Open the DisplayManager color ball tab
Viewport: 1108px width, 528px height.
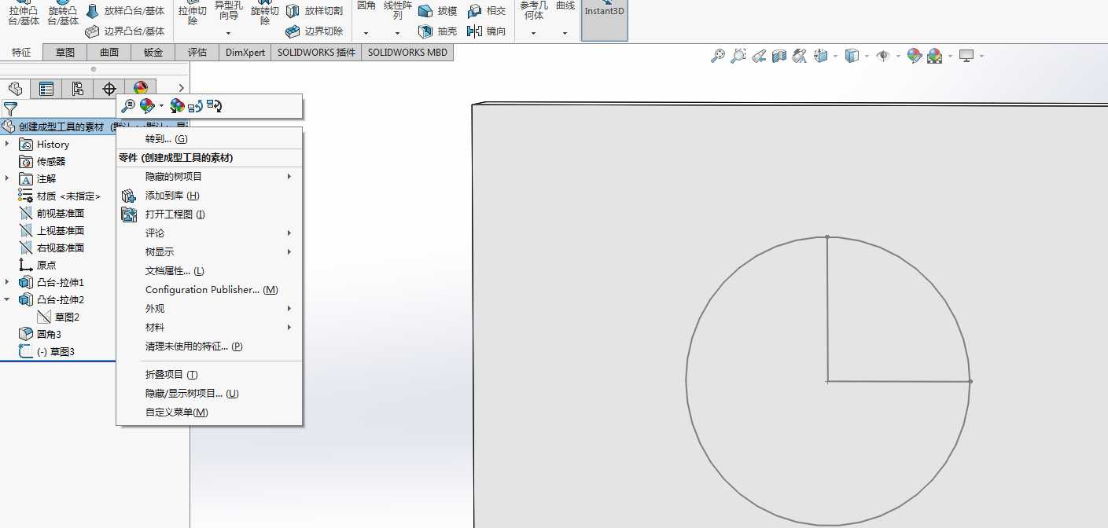click(141, 88)
